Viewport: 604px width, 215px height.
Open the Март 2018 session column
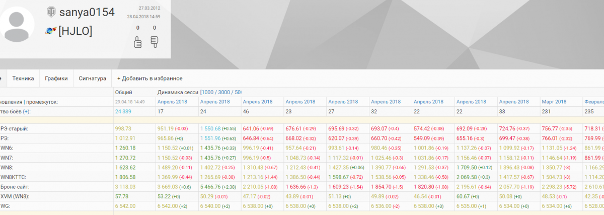[554, 102]
